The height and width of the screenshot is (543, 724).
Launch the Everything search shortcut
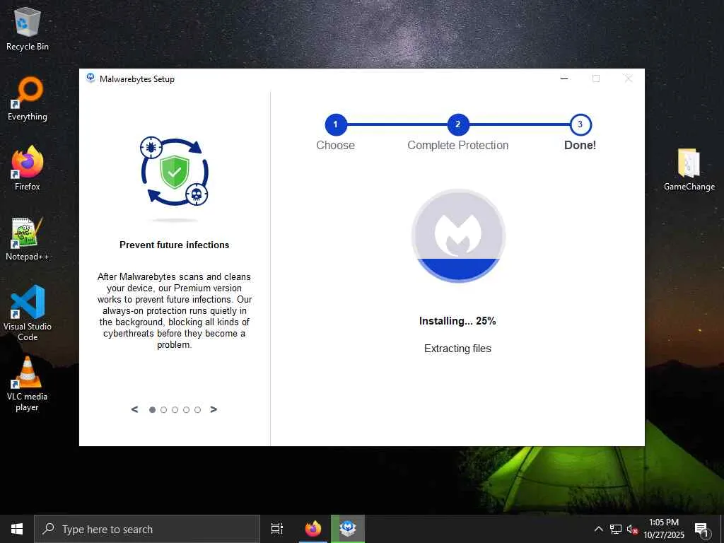tap(28, 99)
